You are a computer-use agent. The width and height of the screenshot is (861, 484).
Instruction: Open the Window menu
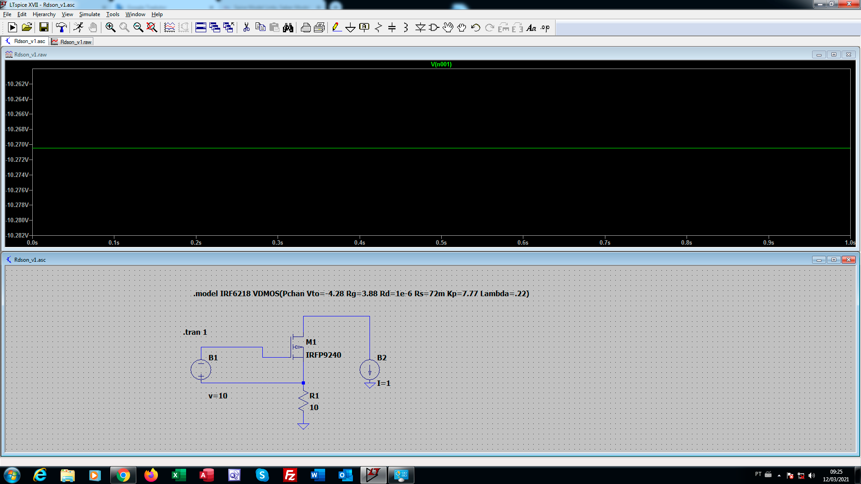[x=135, y=14]
